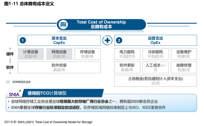Click the 使用的TCO计算模型 banner

[x=63, y=93]
